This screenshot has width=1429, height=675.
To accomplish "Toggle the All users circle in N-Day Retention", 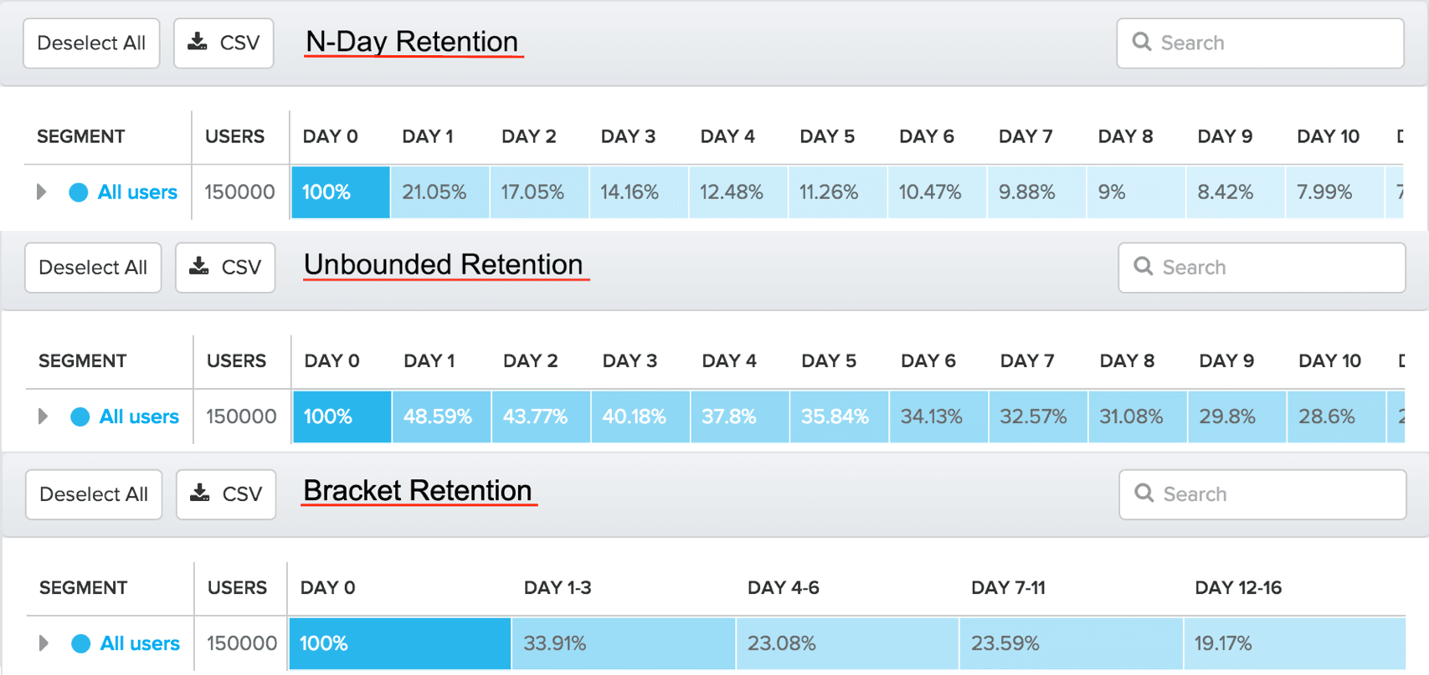I will (x=79, y=192).
